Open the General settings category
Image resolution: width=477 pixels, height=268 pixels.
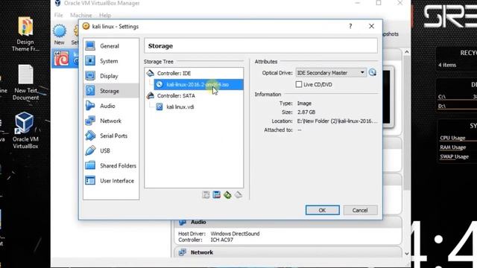111,46
